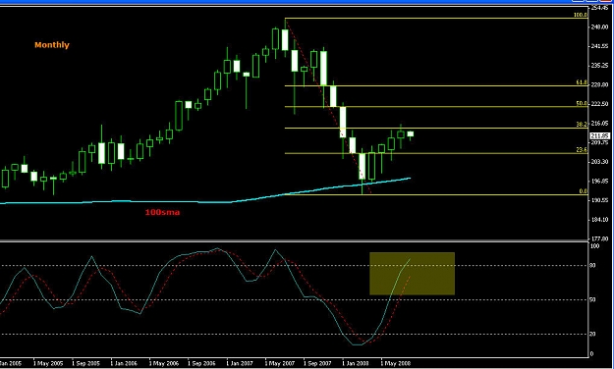614x369 pixels.
Task: Click the "1 May 2007" date label
Action: coord(280,363)
